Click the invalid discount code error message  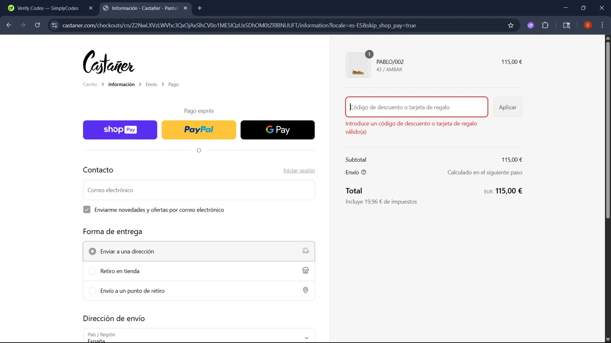[x=411, y=128]
